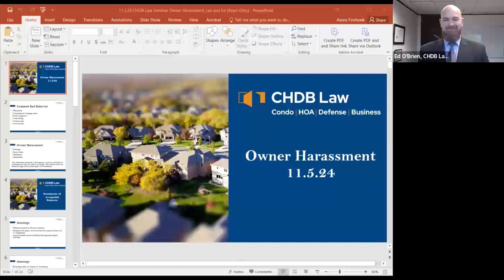The width and height of the screenshot is (504, 280).
Task: Click Convert to SmartArt icon
Action: pos(196,44)
